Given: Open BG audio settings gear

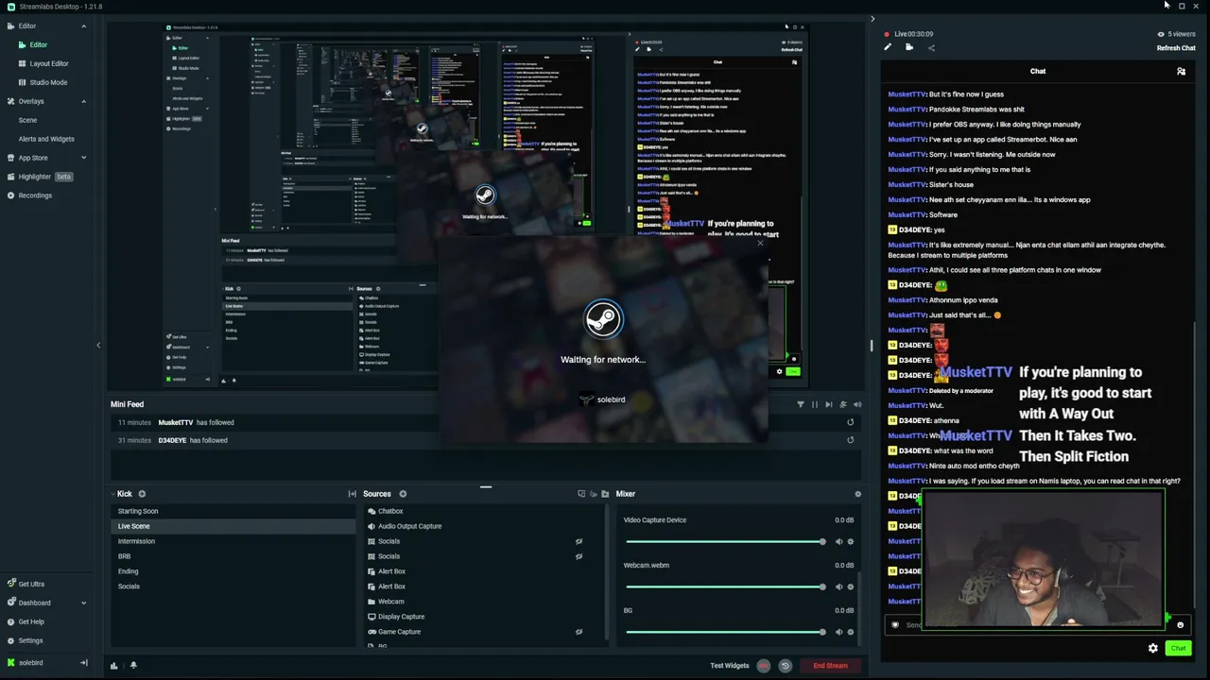Looking at the screenshot, I should 851,633.
